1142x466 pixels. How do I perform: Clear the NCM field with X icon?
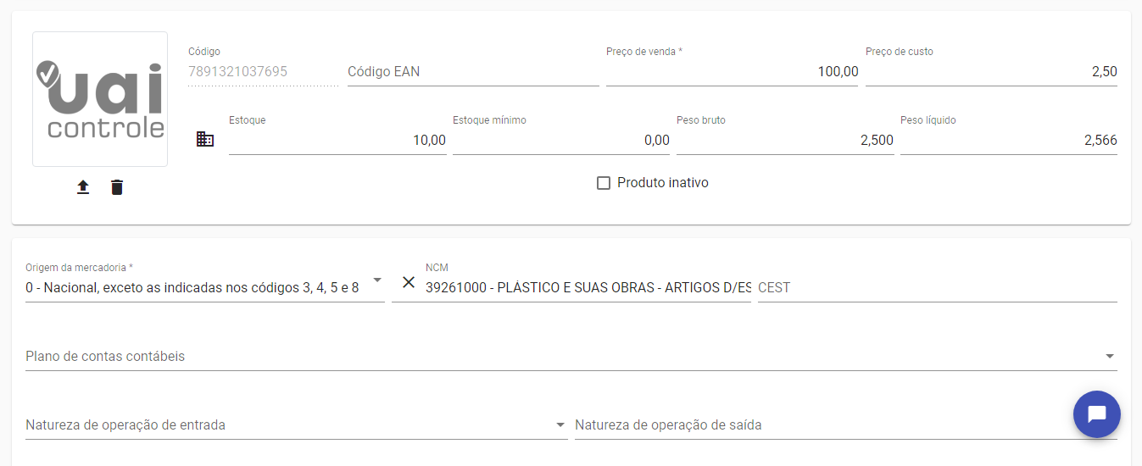pos(409,282)
